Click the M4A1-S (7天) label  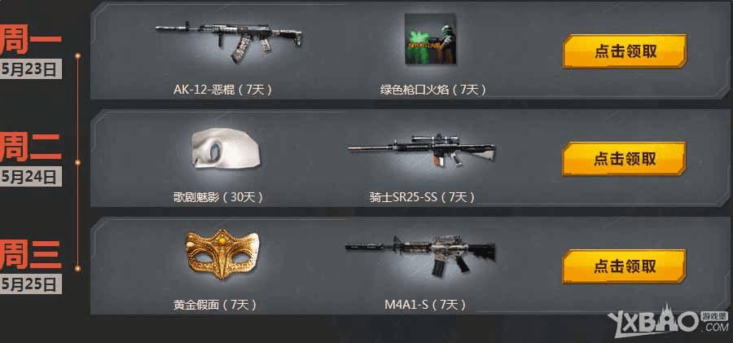[x=425, y=306]
